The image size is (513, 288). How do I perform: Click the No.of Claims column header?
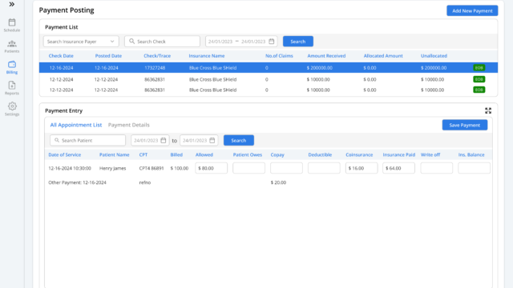pos(279,56)
